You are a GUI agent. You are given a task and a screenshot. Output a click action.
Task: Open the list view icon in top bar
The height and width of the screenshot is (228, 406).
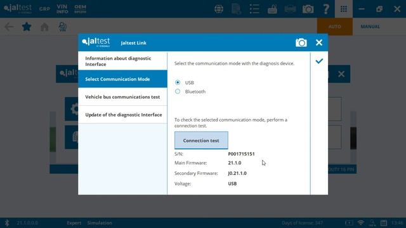pos(254,9)
